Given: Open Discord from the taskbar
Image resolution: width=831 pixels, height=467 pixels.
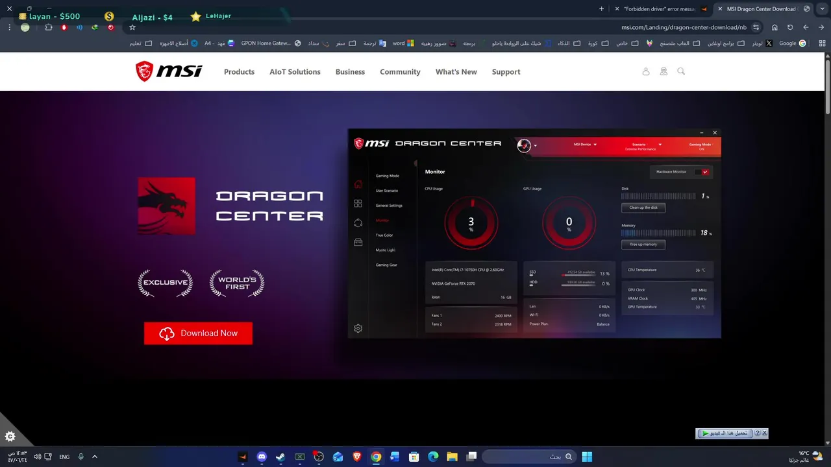Looking at the screenshot, I should 262,457.
